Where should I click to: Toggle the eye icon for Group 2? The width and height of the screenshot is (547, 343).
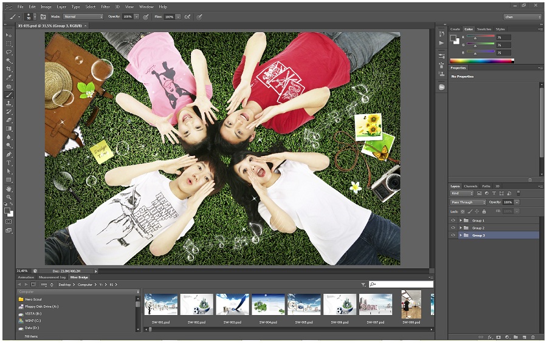click(x=453, y=228)
